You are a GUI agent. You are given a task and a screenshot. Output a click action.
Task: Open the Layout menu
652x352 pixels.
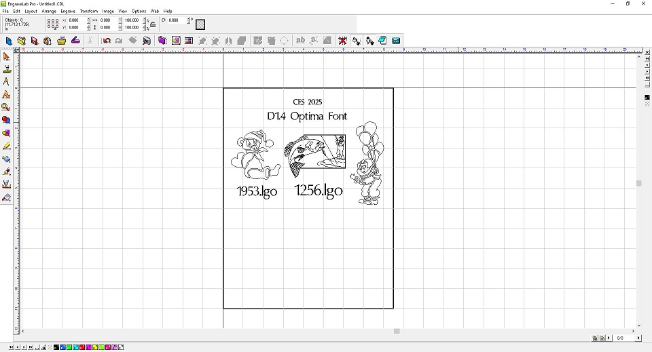31,12
